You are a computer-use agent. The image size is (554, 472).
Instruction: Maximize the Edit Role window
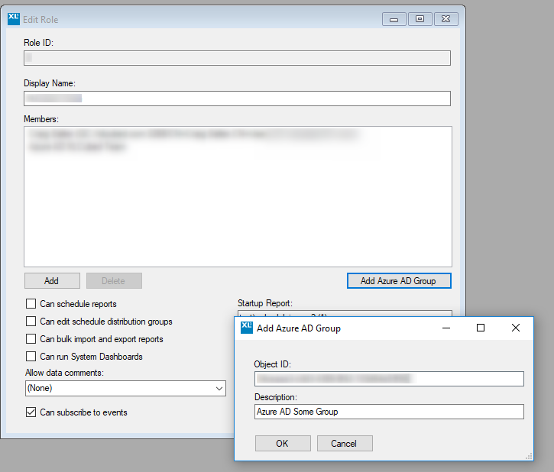click(x=420, y=19)
